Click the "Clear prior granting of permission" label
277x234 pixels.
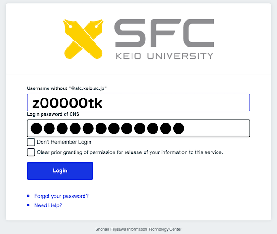[x=130, y=152]
